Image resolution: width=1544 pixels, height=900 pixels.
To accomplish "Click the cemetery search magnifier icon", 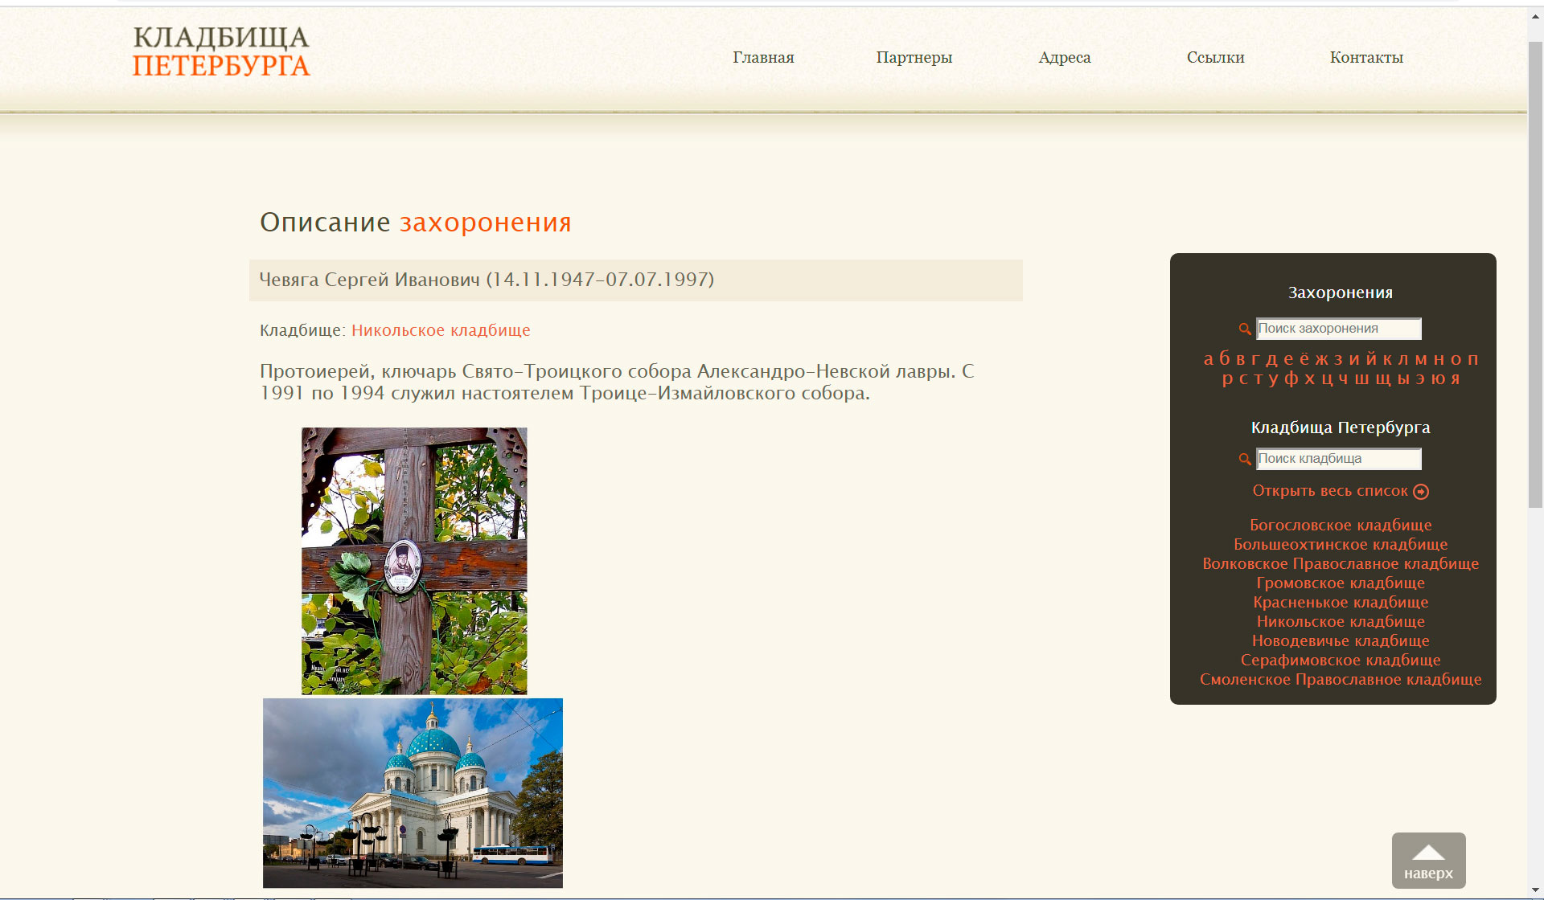I will [x=1245, y=459].
